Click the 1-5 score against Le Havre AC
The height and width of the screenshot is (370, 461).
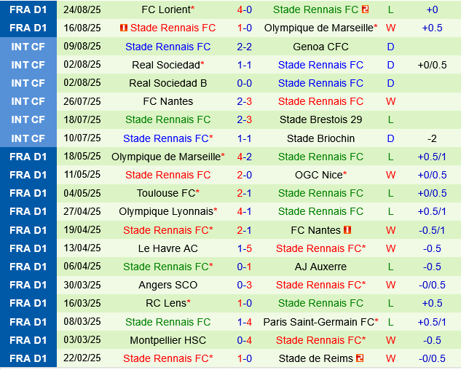[244, 248]
